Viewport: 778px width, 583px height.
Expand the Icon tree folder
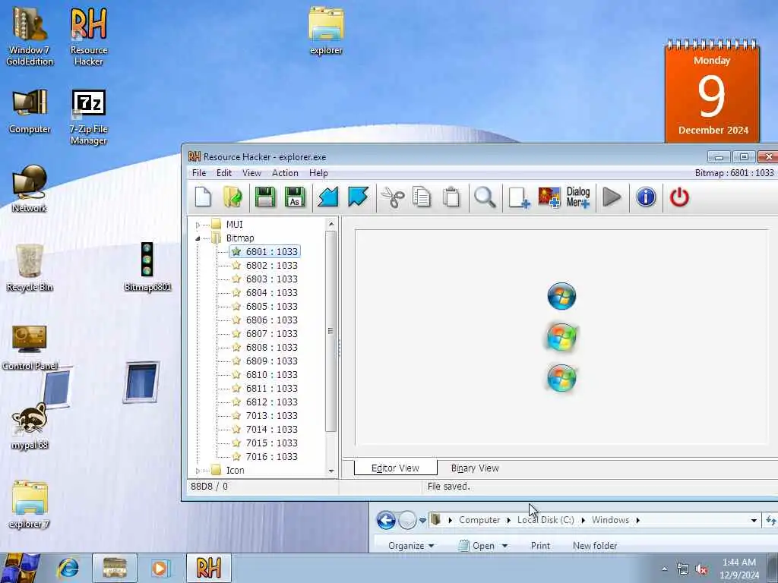click(x=198, y=471)
